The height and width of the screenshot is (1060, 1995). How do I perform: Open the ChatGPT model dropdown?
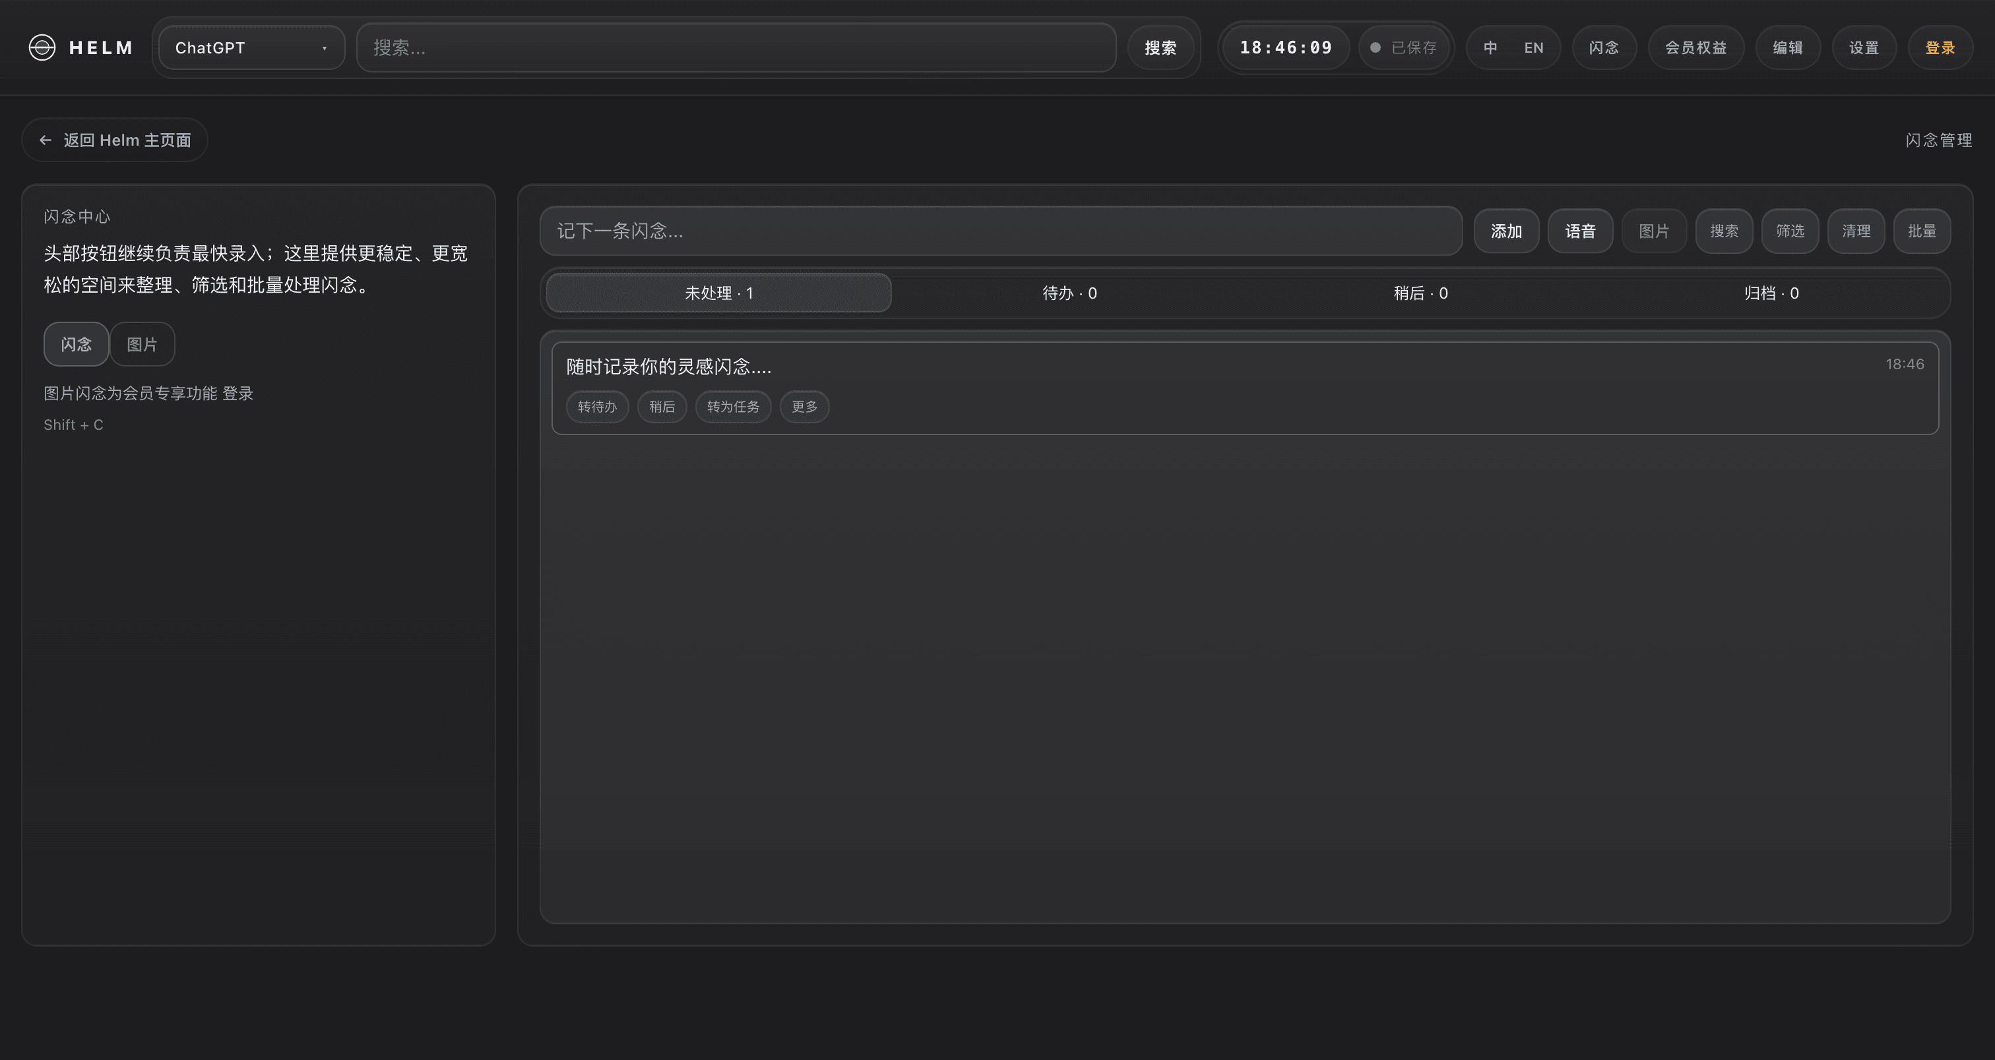pos(251,47)
